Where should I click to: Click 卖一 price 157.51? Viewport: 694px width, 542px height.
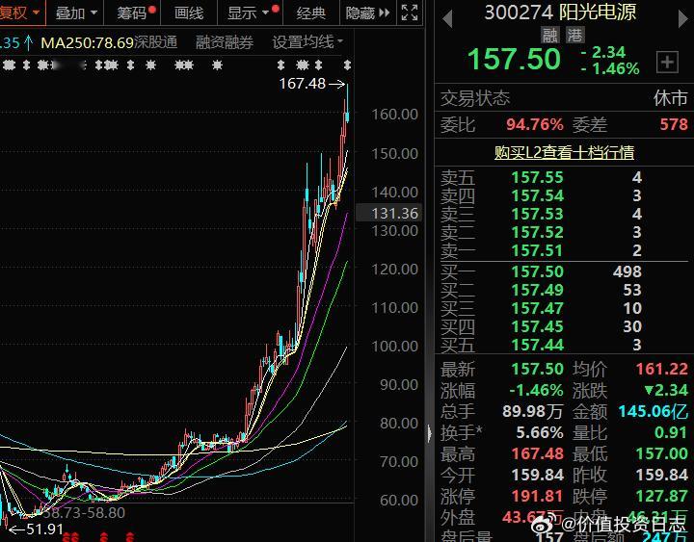[x=537, y=250]
